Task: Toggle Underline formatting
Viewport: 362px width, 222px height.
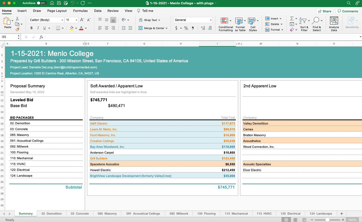Action: pyautogui.click(x=45, y=28)
